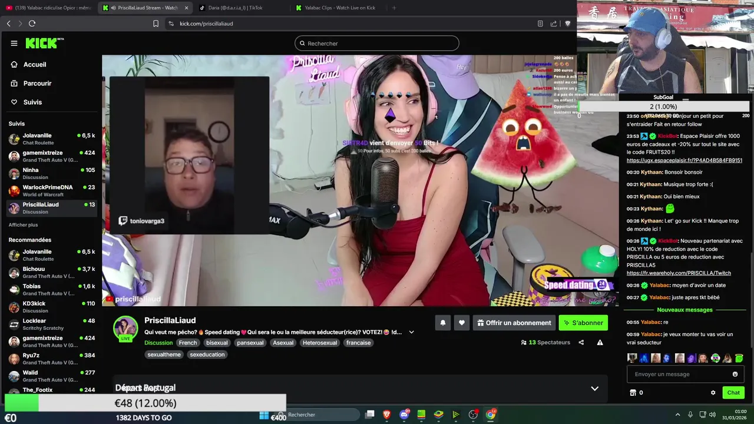This screenshot has height=424, width=754.
Task: Open KD3kick in recommended list
Action: (52, 307)
